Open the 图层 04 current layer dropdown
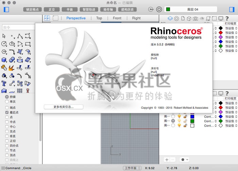 [191, 10]
